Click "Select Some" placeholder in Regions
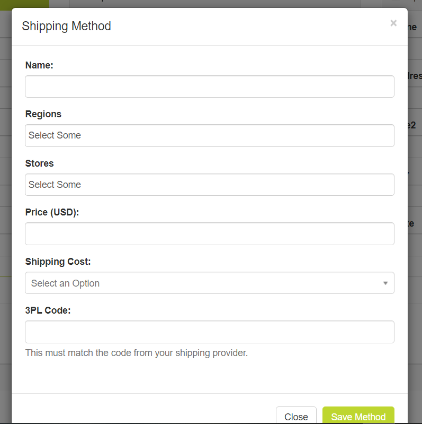This screenshot has width=422, height=424. coord(55,135)
